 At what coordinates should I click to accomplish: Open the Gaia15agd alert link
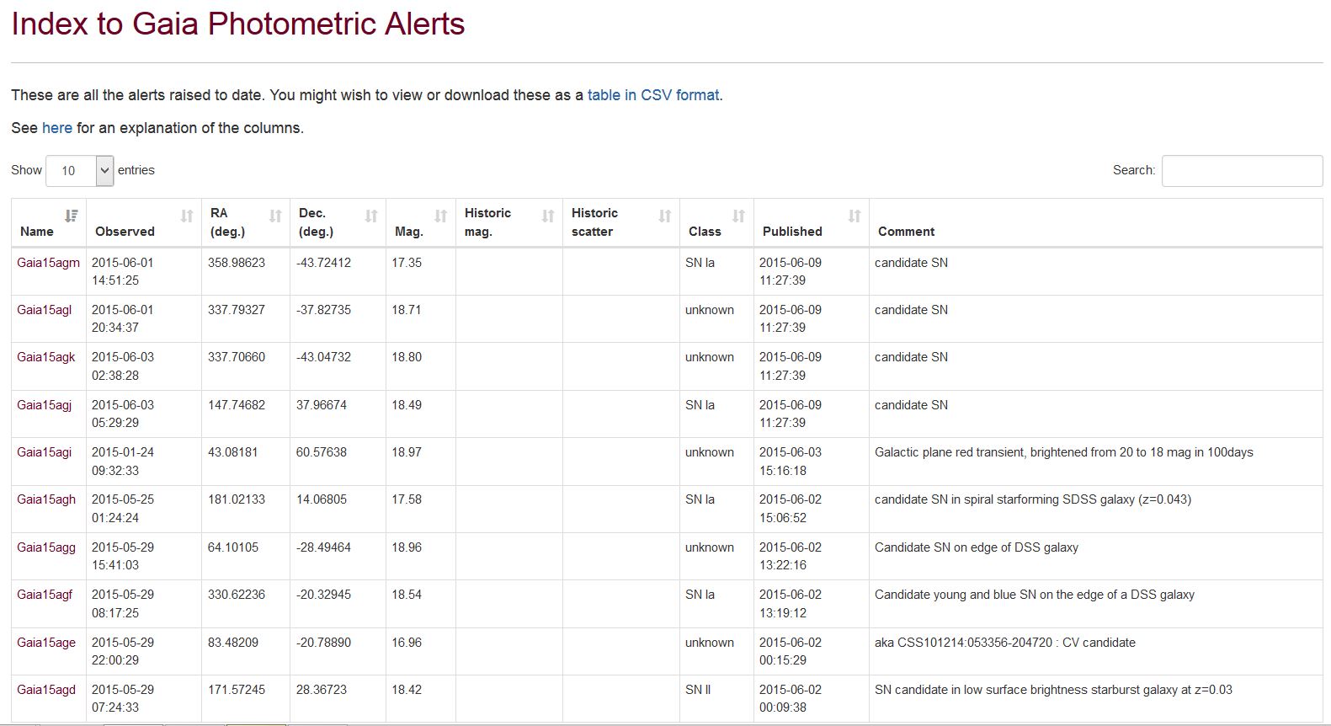[x=46, y=690]
